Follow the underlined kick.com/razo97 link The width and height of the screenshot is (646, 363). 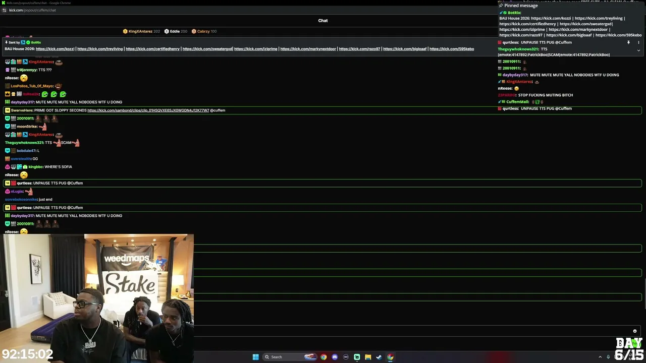click(x=359, y=49)
